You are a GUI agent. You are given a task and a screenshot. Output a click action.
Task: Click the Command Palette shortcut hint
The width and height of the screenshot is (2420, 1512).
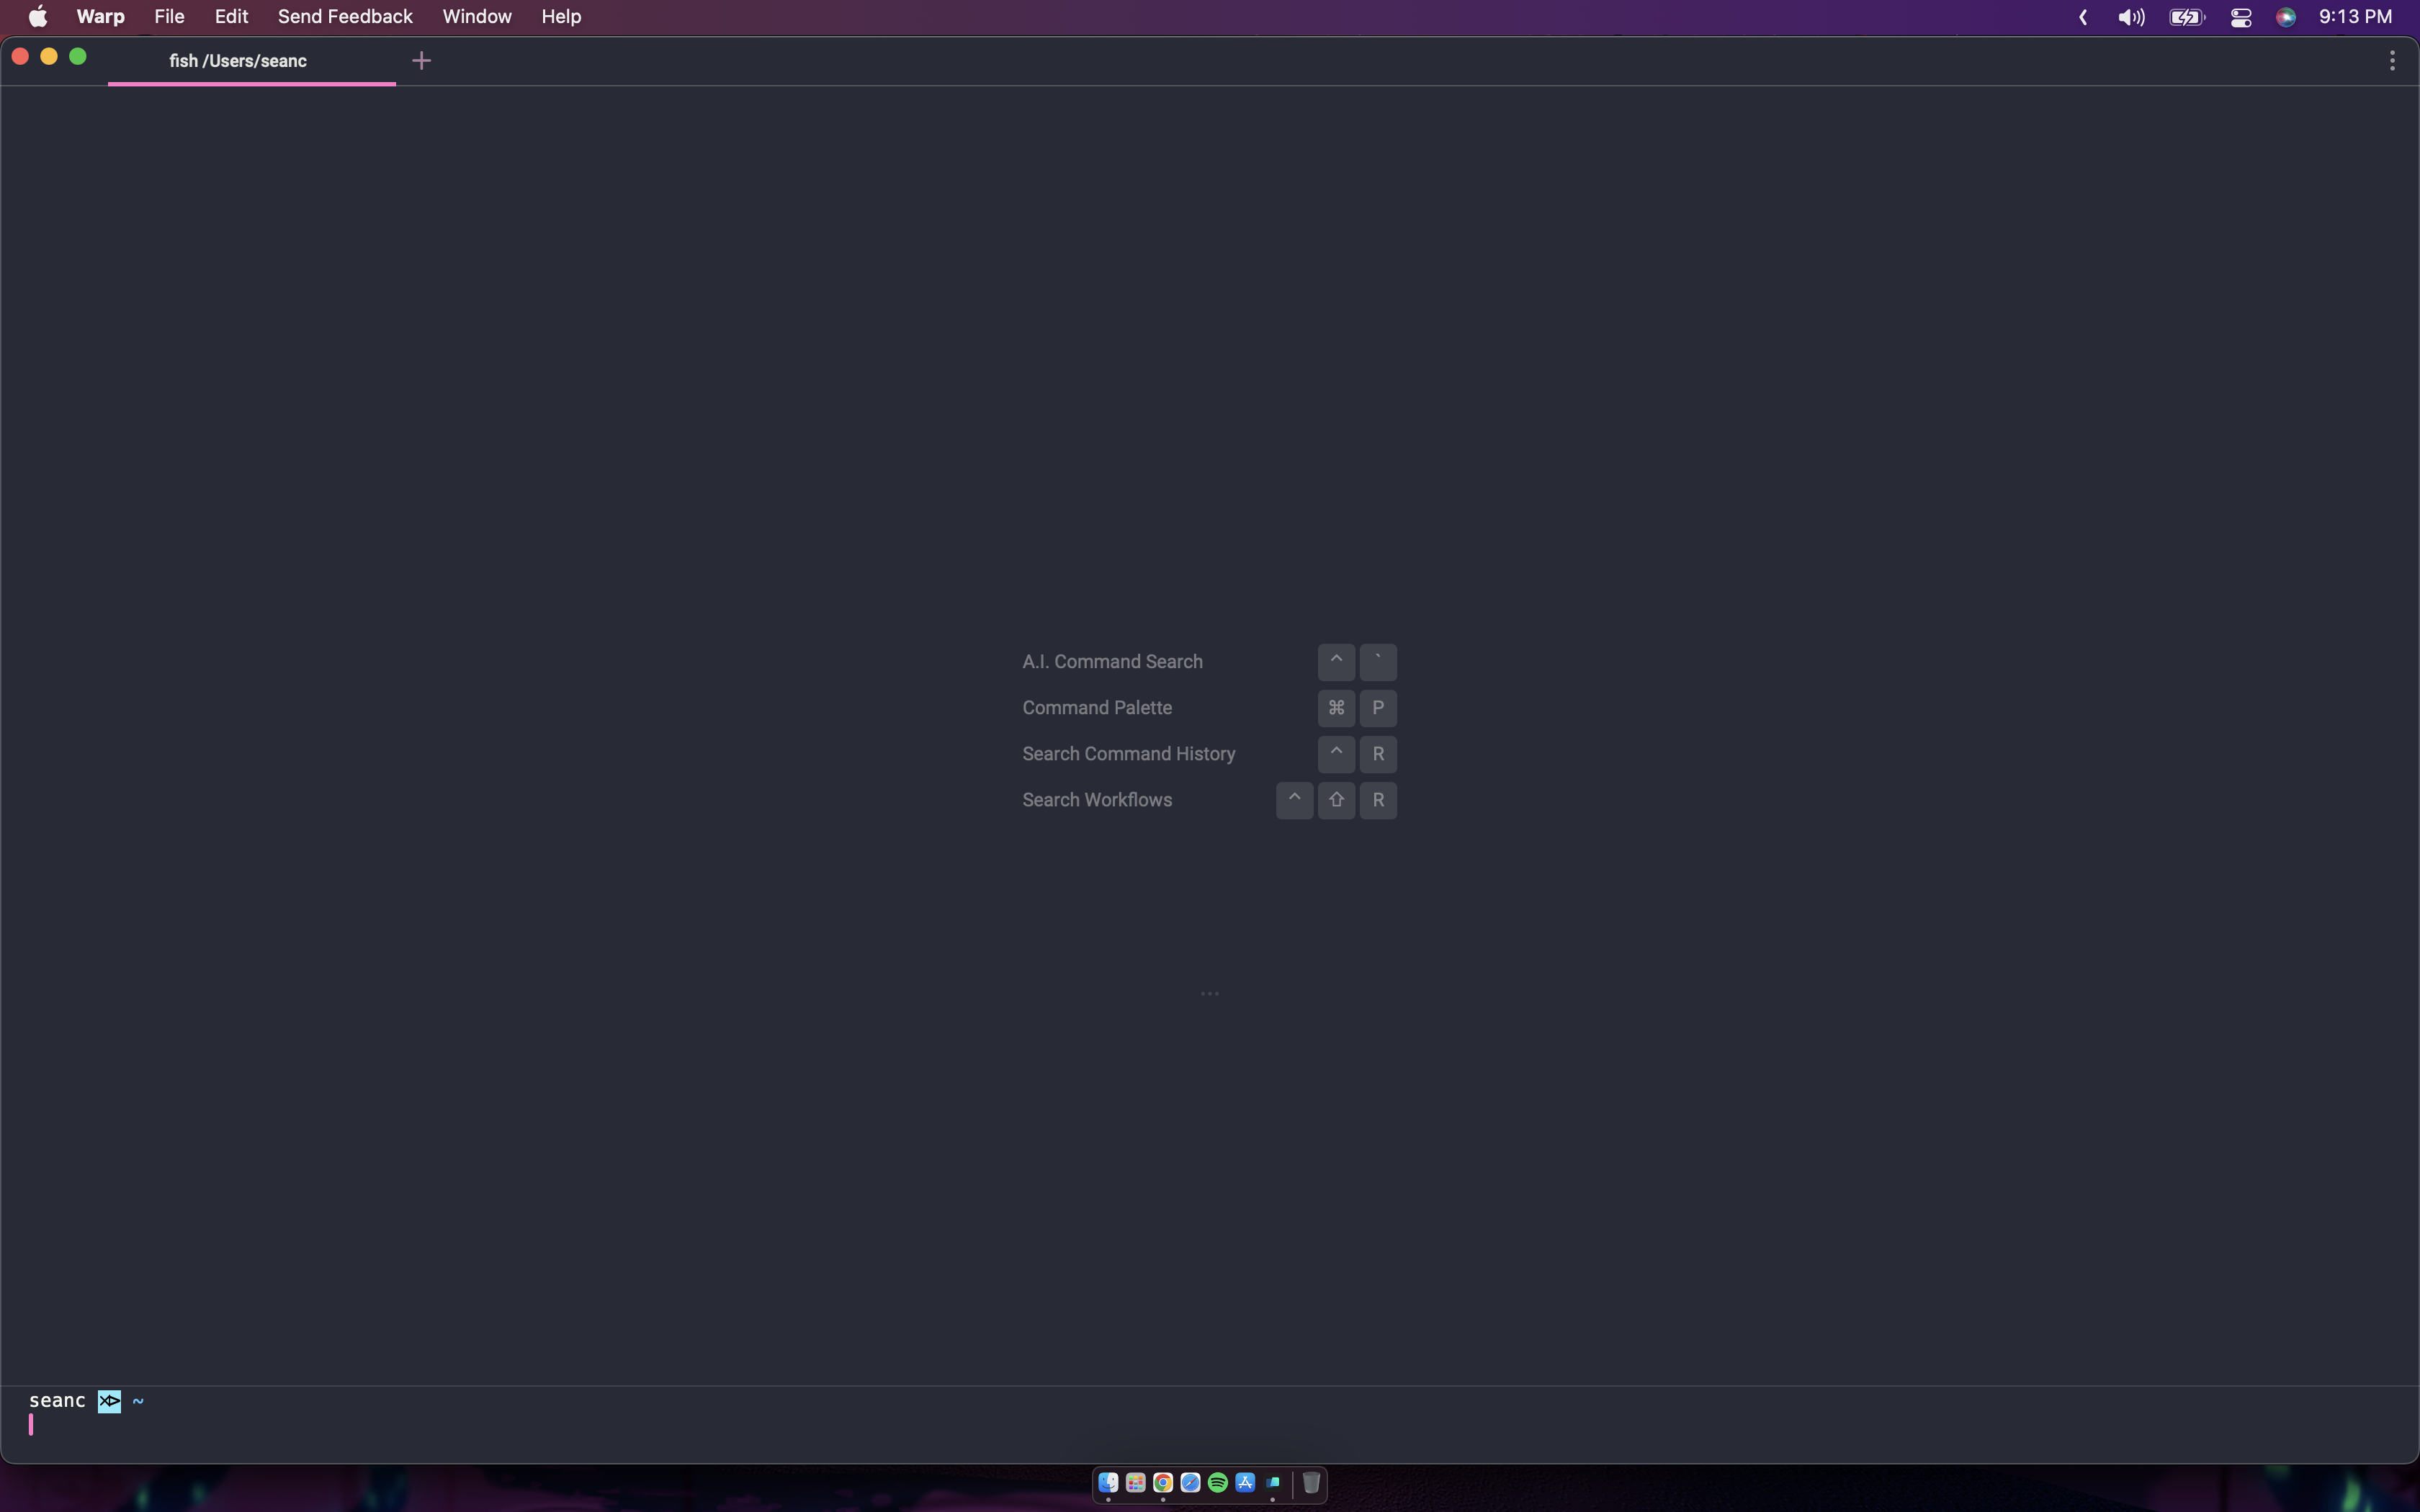pyautogui.click(x=1097, y=708)
